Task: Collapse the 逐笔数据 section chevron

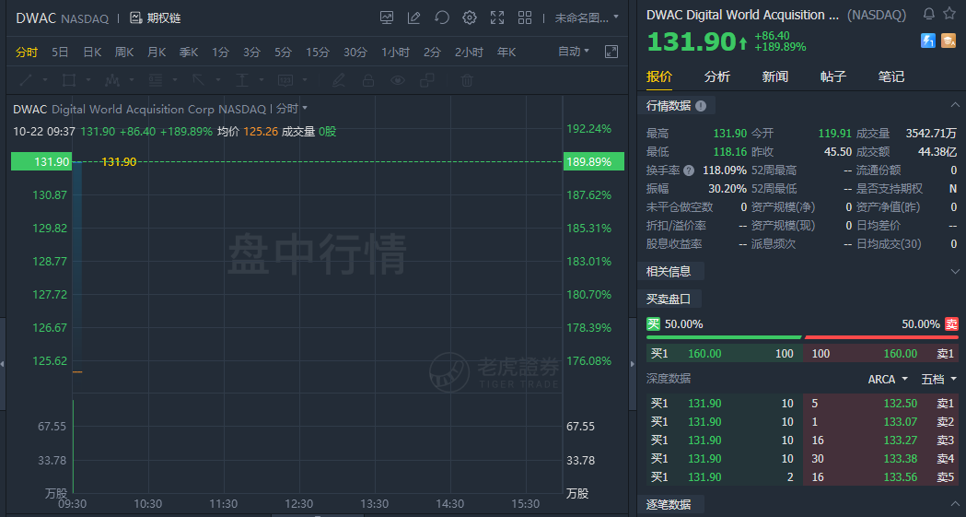Action: point(955,504)
